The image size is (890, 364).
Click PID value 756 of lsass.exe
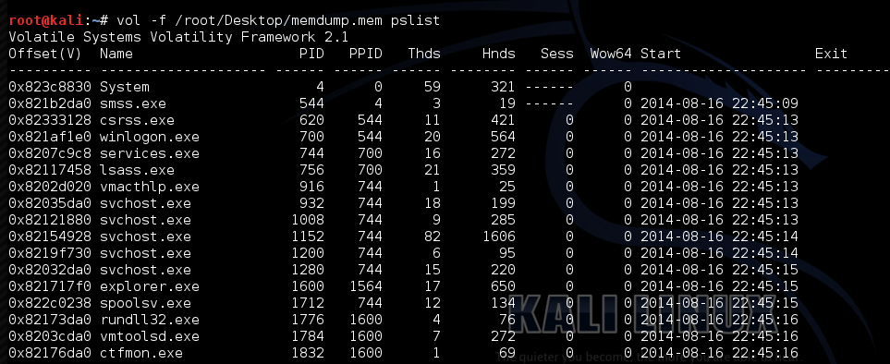pyautogui.click(x=311, y=170)
